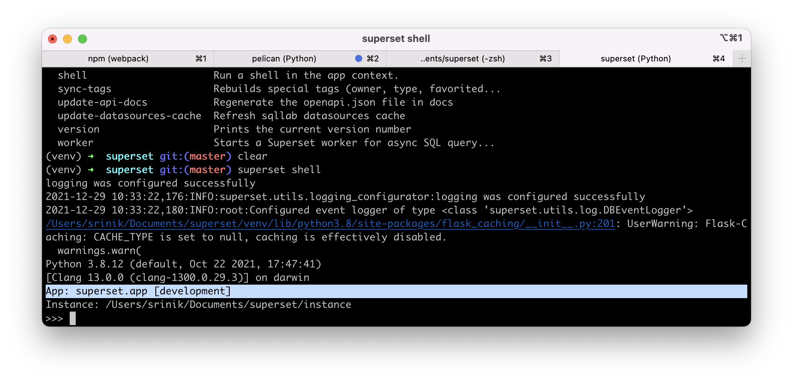This screenshot has height=382, width=793.
Task: Select the superset (Python) tab
Action: point(646,58)
